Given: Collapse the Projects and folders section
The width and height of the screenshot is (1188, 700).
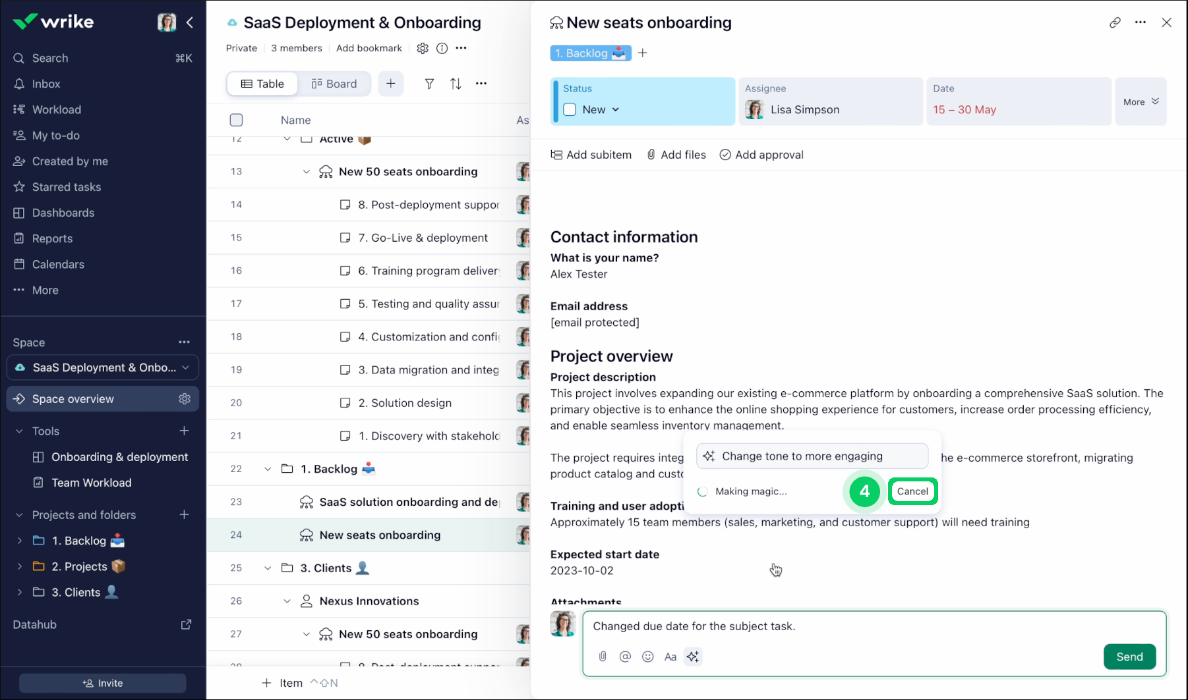Looking at the screenshot, I should tap(19, 515).
